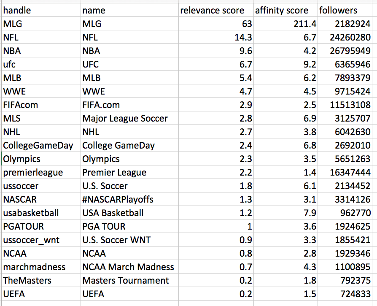Select the 'FIFA.com' name cell

[x=129, y=105]
